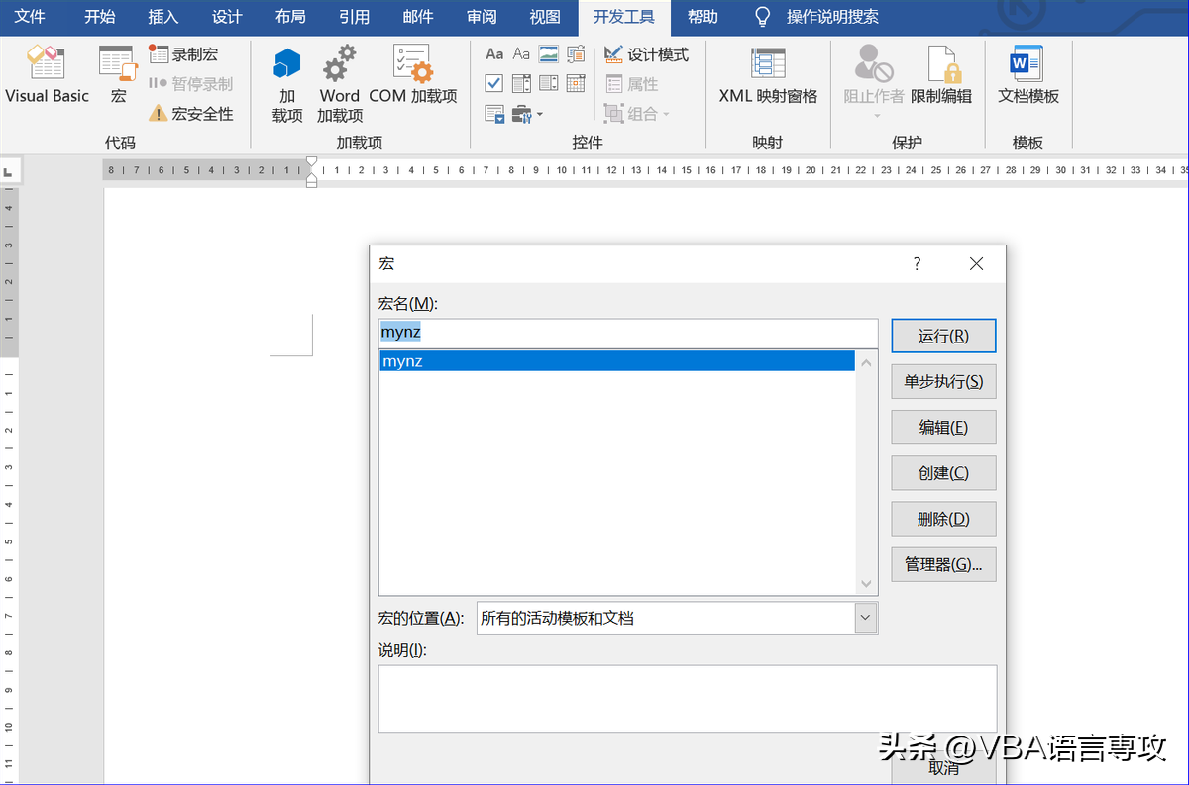1189x785 pixels.
Task: Toggle Design Mode (设计模式)
Action: (x=646, y=54)
